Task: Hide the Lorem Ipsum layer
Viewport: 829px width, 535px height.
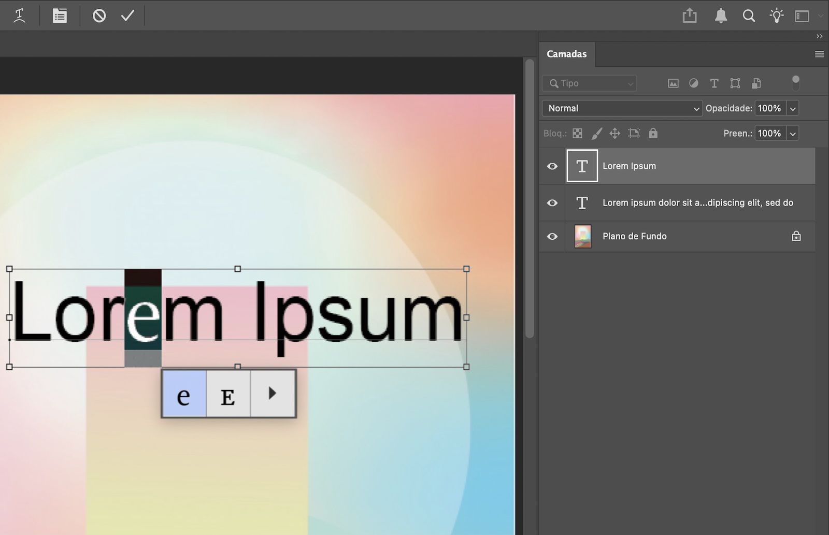Action: (552, 166)
